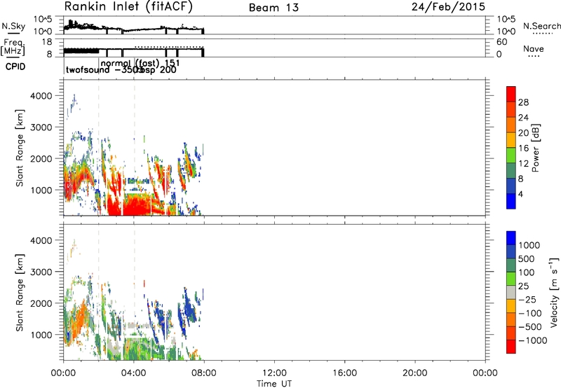Click '4000' on the power panel range axis
This screenshot has height=388, width=561.
click(41, 96)
